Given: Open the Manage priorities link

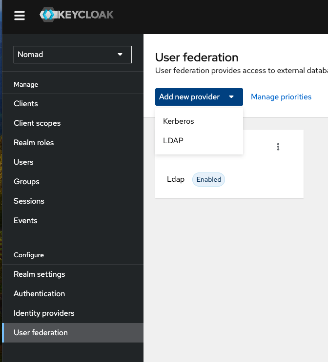Looking at the screenshot, I should click(281, 97).
